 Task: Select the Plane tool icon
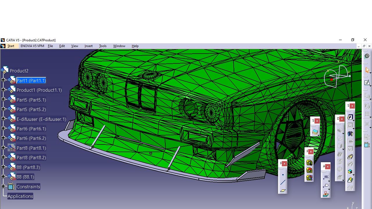[x=283, y=191]
